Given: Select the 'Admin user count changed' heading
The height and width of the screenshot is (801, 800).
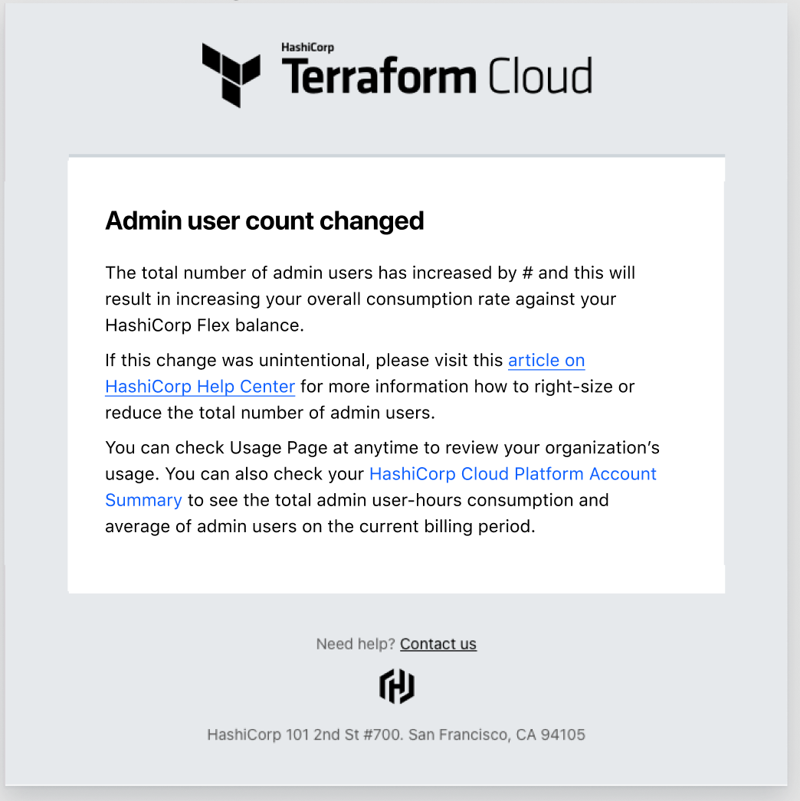Looking at the screenshot, I should [264, 221].
